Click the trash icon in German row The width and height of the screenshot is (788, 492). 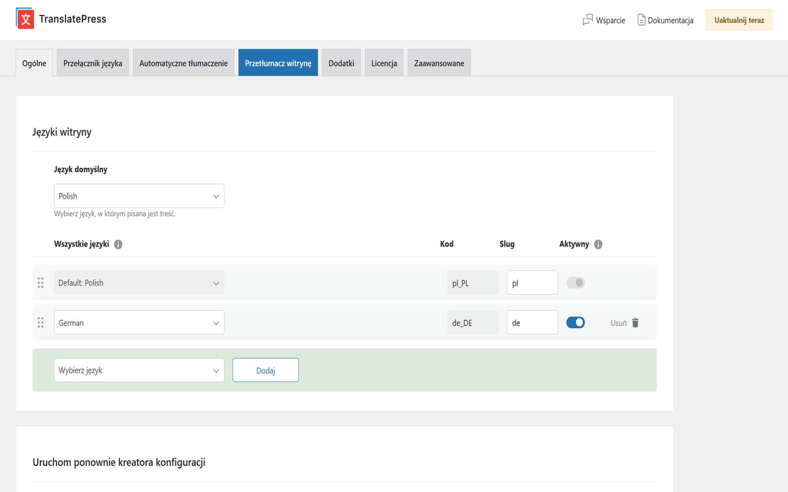(635, 323)
